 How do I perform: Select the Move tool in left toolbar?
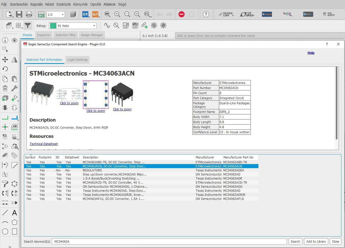point(5,60)
